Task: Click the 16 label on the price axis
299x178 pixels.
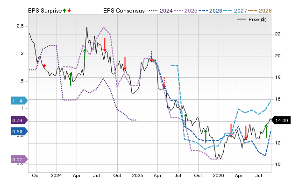Action: pos(278,99)
